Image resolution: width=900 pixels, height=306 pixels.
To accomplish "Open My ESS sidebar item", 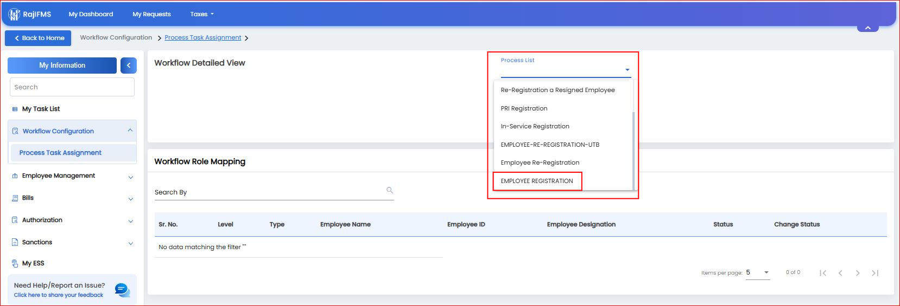I will click(33, 264).
